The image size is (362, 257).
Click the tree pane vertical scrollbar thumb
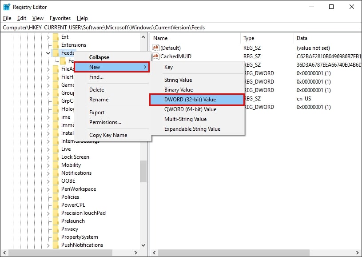[x=143, y=171]
